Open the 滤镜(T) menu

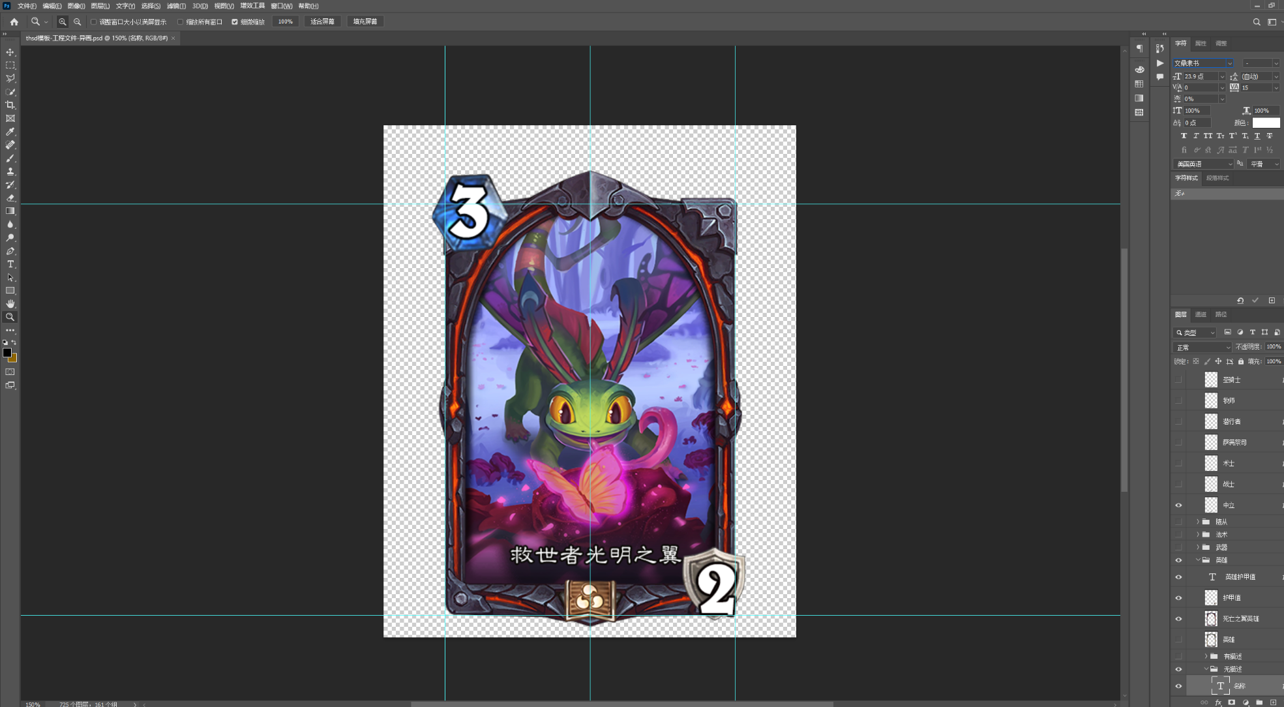(x=176, y=6)
